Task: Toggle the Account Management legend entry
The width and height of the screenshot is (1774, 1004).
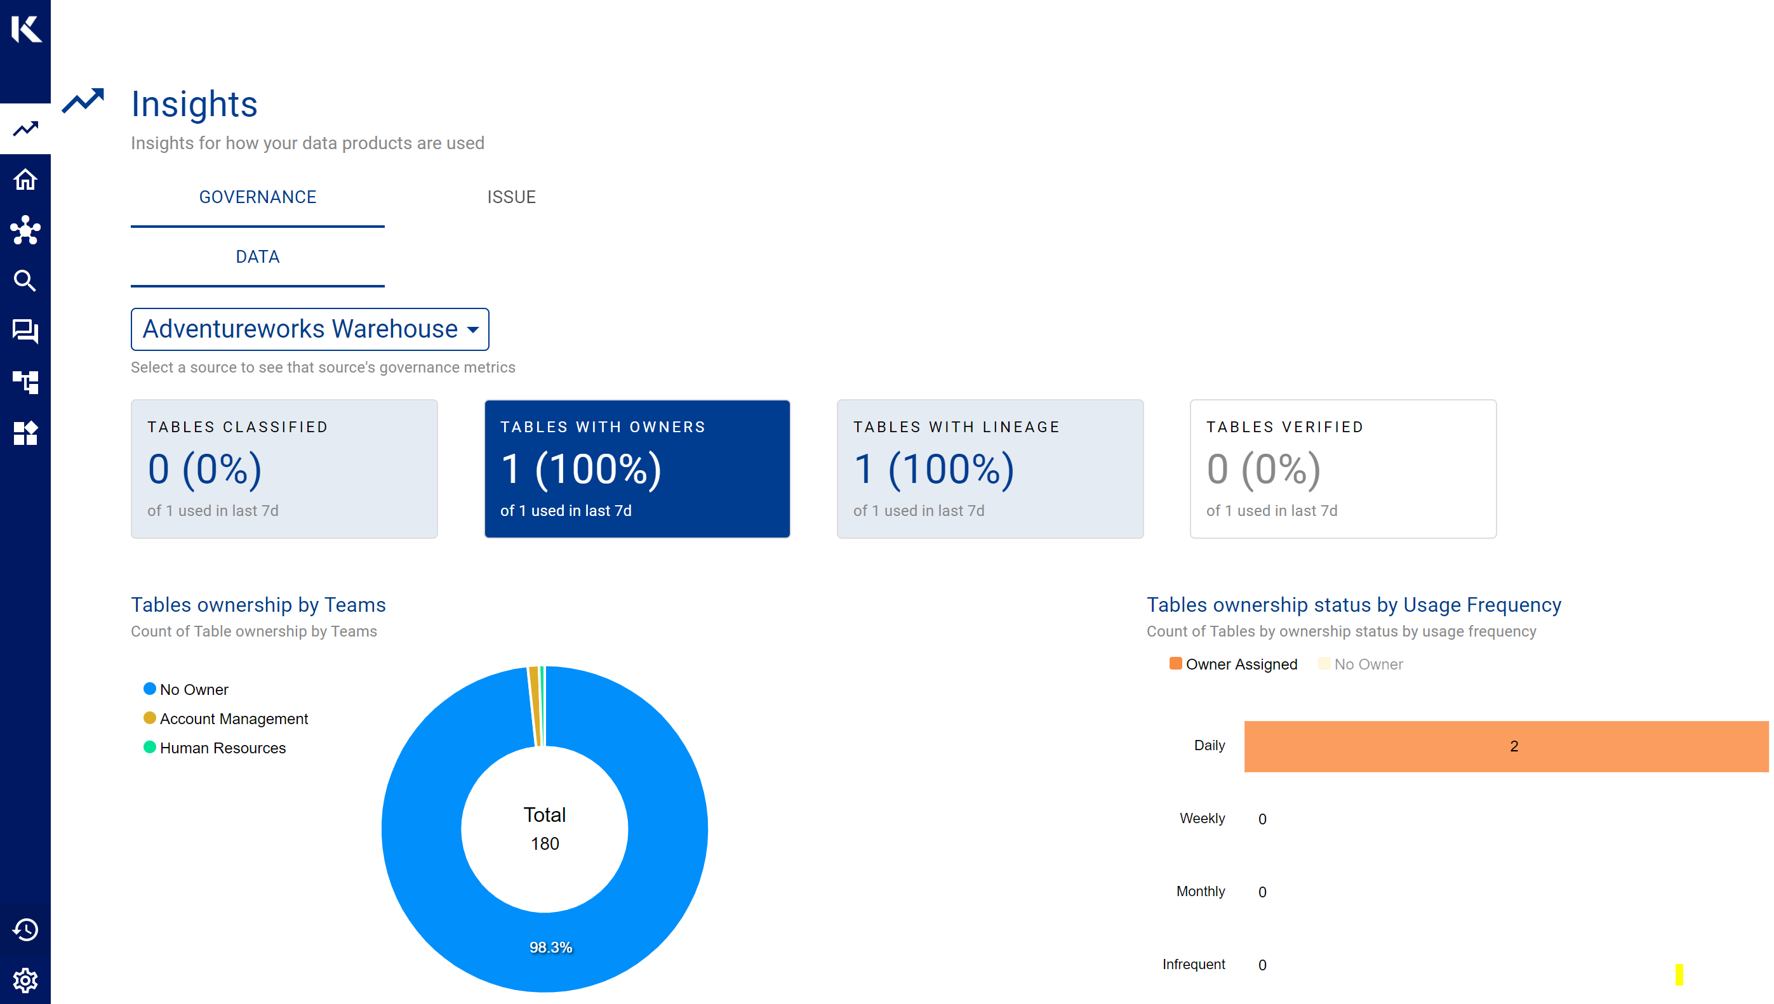Action: click(x=225, y=718)
